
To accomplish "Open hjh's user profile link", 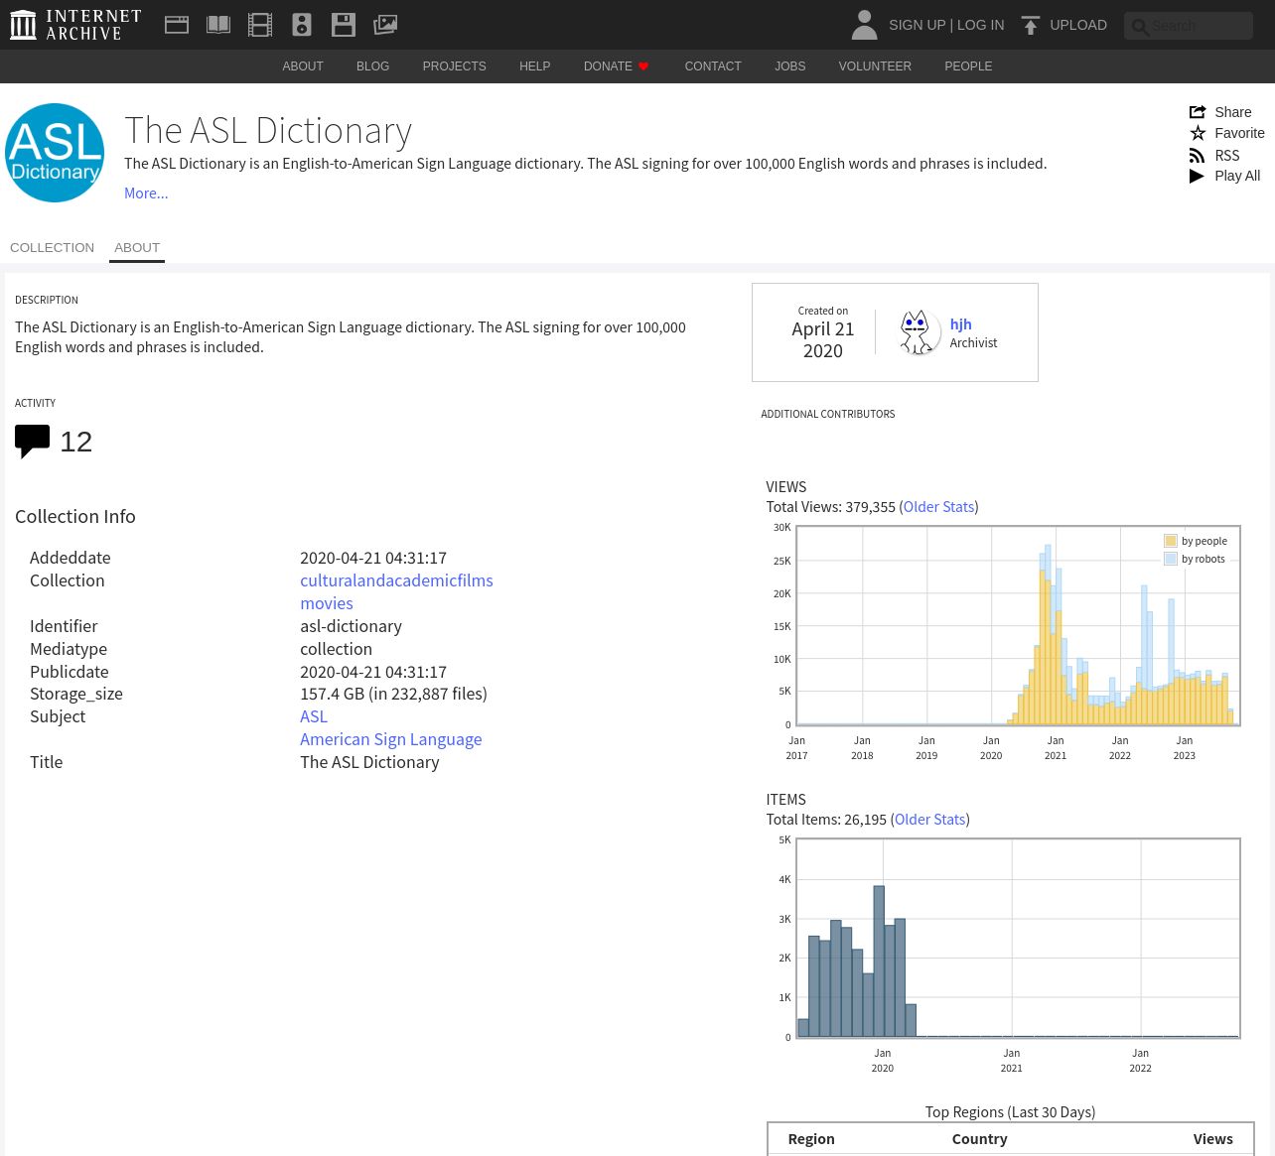I will 960,324.
